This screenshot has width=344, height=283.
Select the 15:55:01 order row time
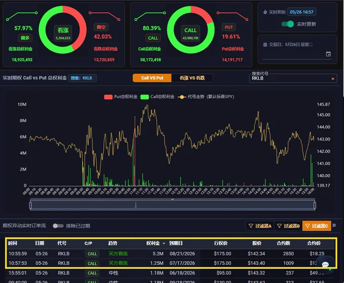(x=18, y=273)
